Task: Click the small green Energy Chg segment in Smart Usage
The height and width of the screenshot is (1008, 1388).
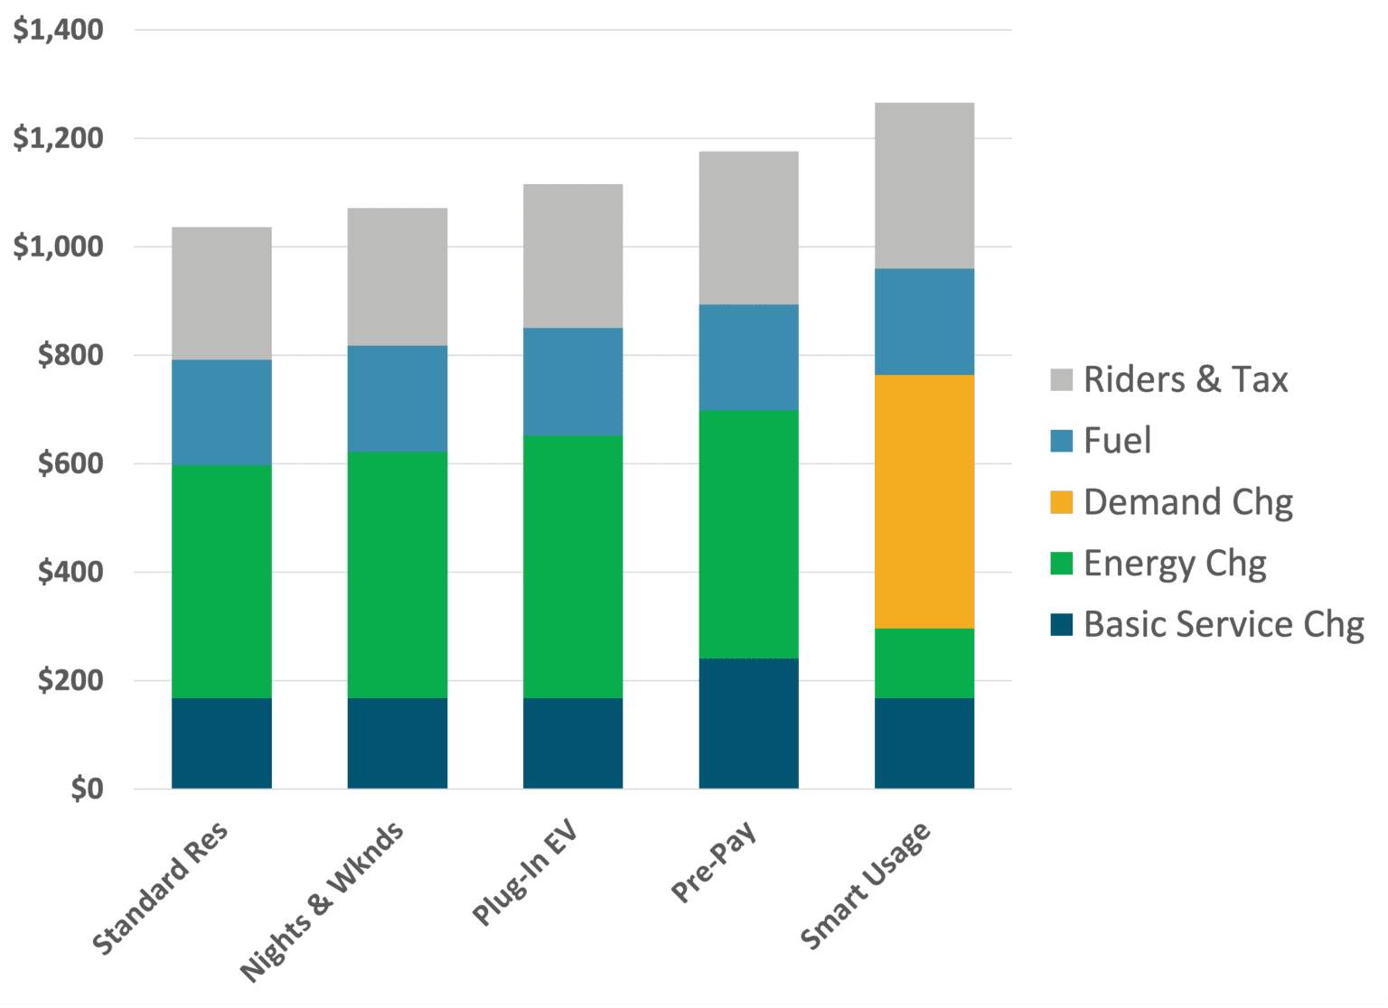Action: [x=924, y=663]
